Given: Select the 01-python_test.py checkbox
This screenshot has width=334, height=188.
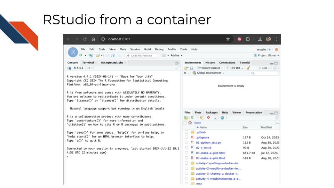Looking at the screenshot, I should (186, 143).
